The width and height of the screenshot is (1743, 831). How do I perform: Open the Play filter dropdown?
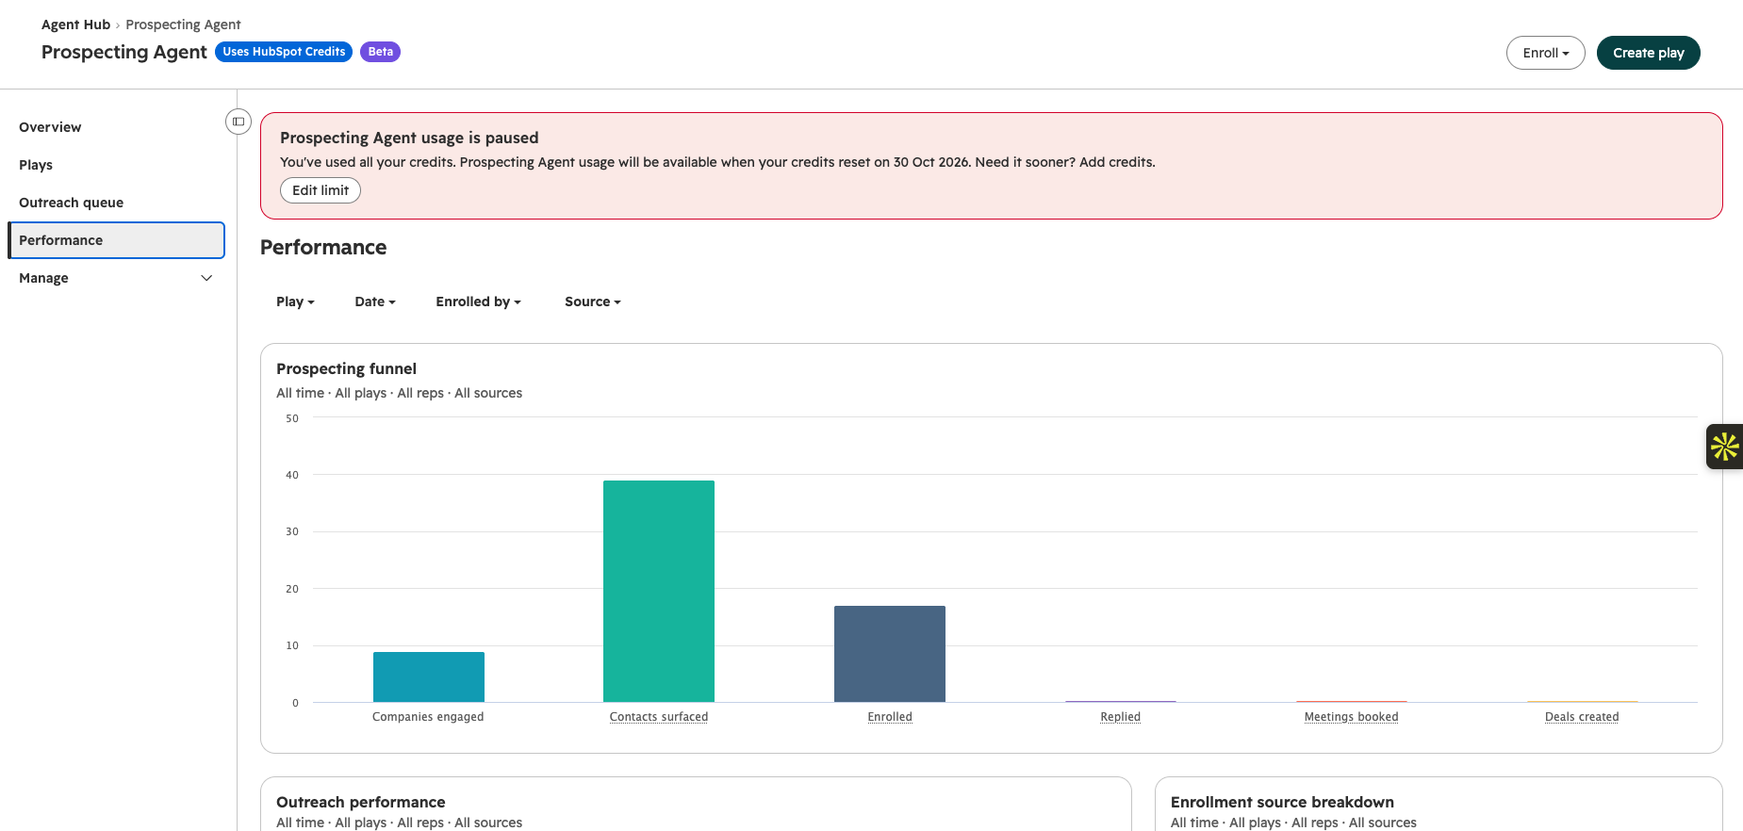point(295,301)
